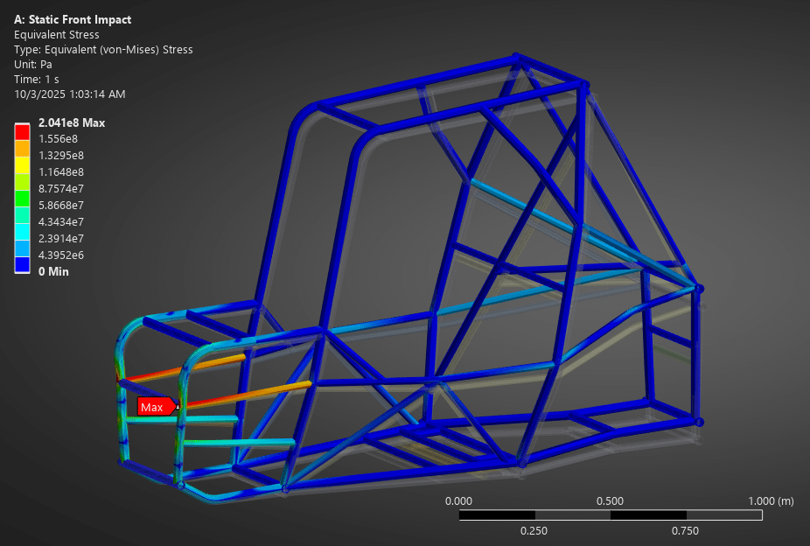Click the 'Unit: Pa' text
Image resolution: width=810 pixels, height=546 pixels.
click(35, 64)
